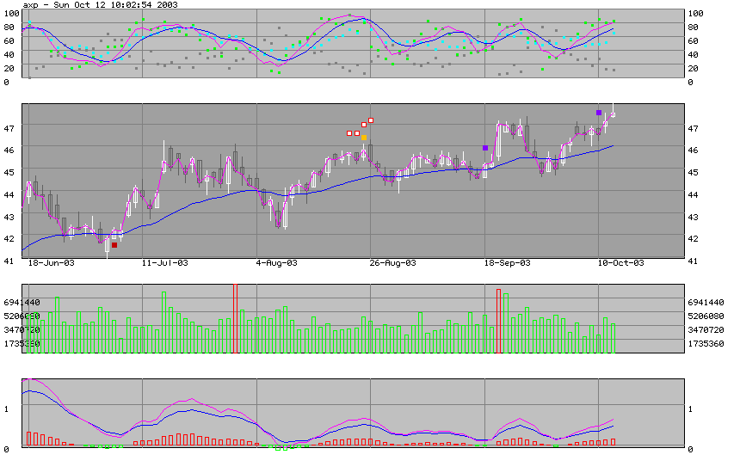Select the purple square marker near 10-Oct-03

pos(599,113)
